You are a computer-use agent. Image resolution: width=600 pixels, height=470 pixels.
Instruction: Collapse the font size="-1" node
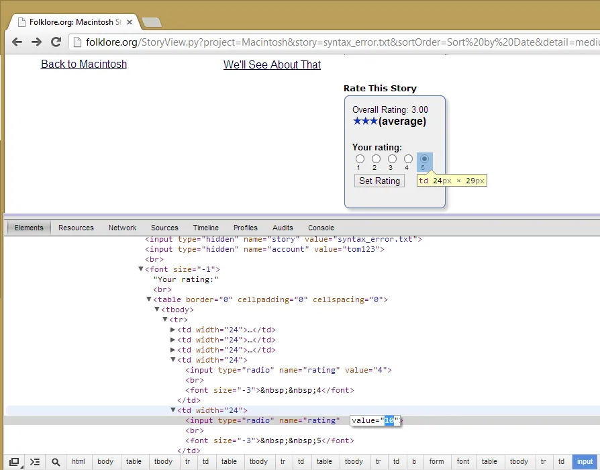coord(141,269)
